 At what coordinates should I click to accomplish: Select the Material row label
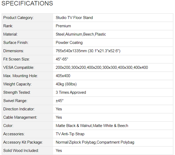point(10,34)
